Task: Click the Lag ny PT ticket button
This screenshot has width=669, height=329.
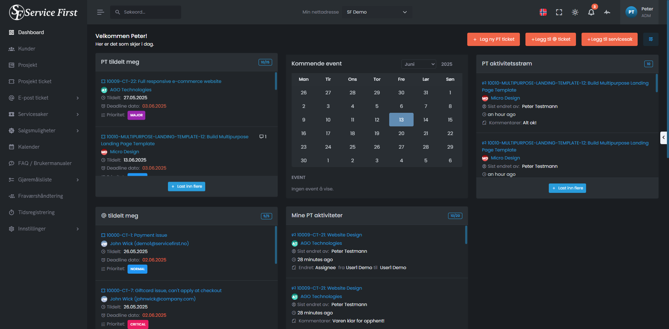Action: [493, 39]
